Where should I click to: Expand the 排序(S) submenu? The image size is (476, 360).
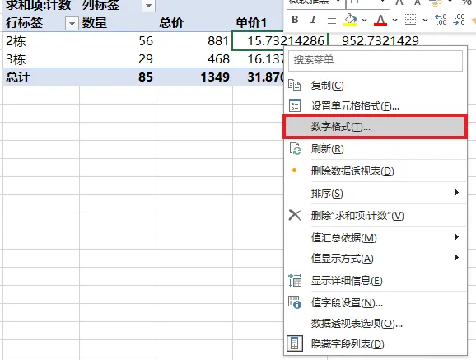coord(376,194)
